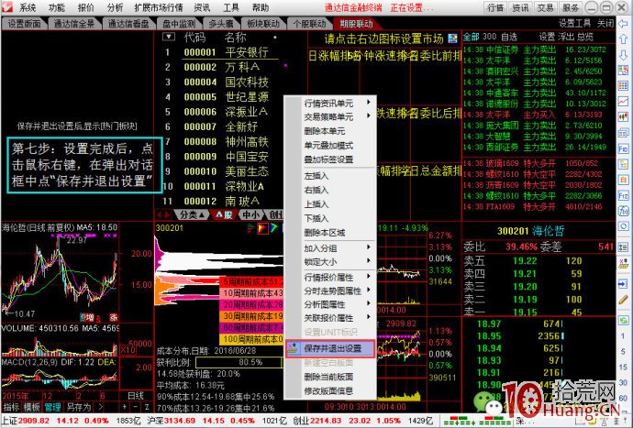
Task: Select the 中小 tab under stock list
Action: [x=250, y=214]
